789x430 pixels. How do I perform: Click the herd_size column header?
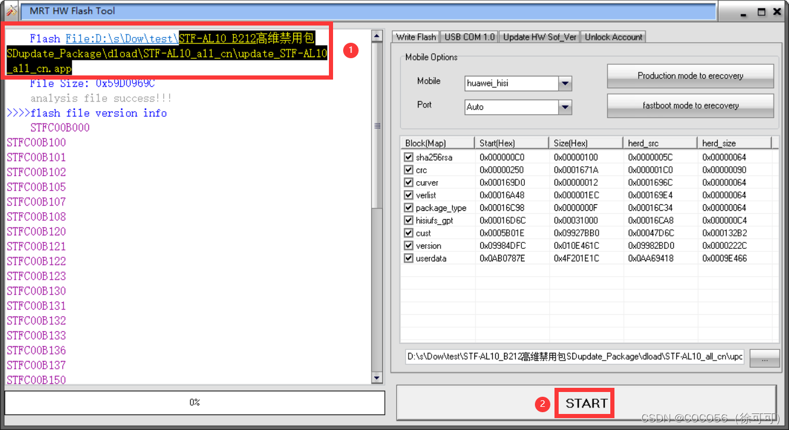(734, 143)
